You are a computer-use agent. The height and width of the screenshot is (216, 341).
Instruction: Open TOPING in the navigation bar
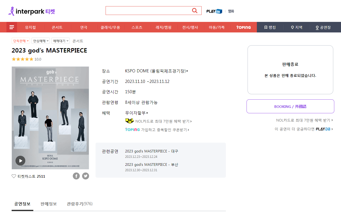tap(243, 27)
